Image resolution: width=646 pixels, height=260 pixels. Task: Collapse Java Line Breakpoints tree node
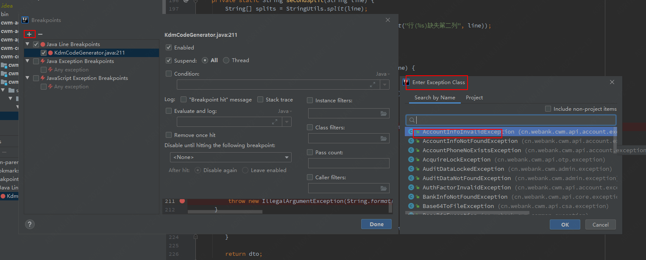point(28,44)
